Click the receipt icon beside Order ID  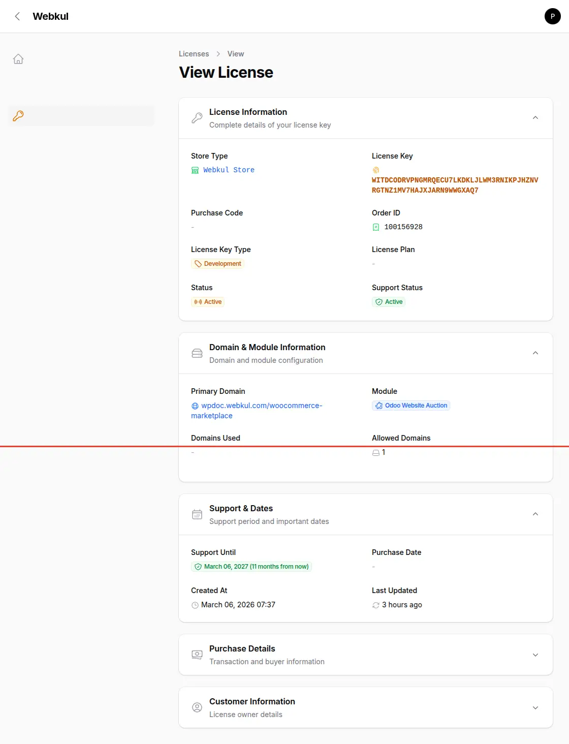[x=376, y=227]
